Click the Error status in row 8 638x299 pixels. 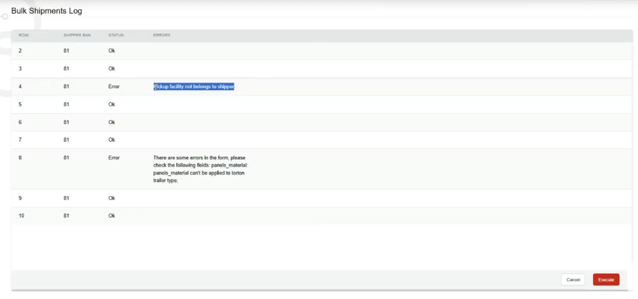(x=114, y=158)
